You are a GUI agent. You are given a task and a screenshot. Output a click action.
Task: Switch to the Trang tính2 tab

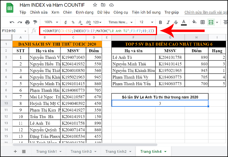pyautogui.click(x=116, y=152)
